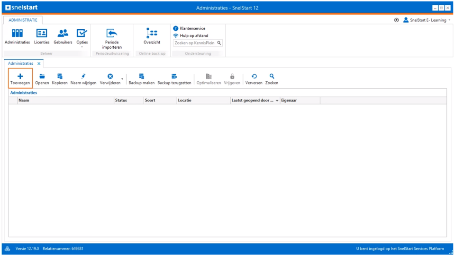Screen dimensions: 455x256
Task: Sort by the Eigenaar column header
Action: point(300,101)
